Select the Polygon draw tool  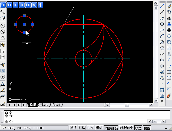tap(162, 24)
